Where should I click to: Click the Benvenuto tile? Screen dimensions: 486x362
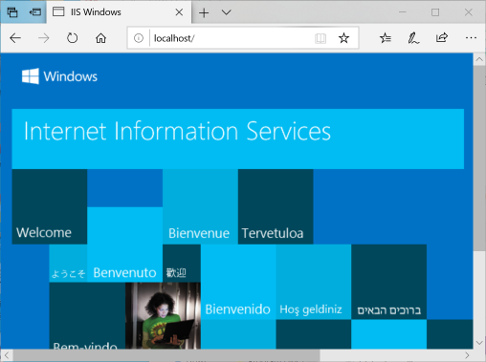click(124, 245)
